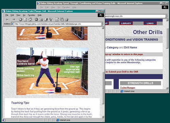This screenshot has width=170, height=123.
Task: Expand the back window's address dropdown
Action: pos(166,16)
